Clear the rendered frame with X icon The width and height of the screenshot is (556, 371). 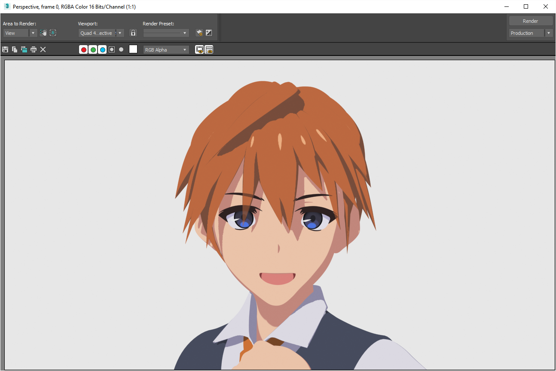(43, 50)
